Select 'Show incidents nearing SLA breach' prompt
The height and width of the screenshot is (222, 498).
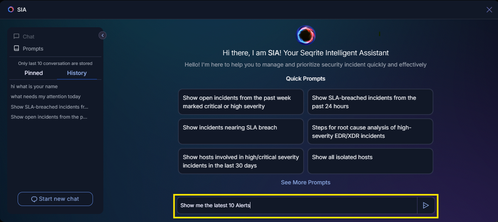[241, 131]
